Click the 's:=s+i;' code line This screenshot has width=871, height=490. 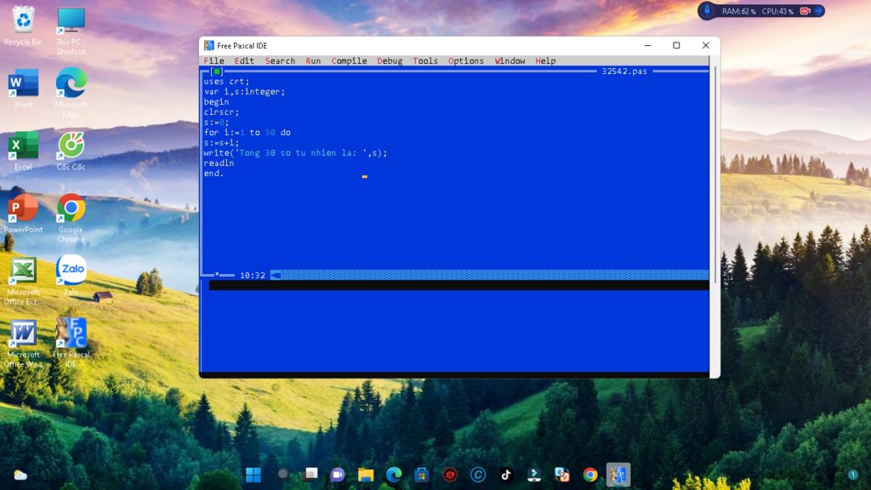[x=221, y=143]
